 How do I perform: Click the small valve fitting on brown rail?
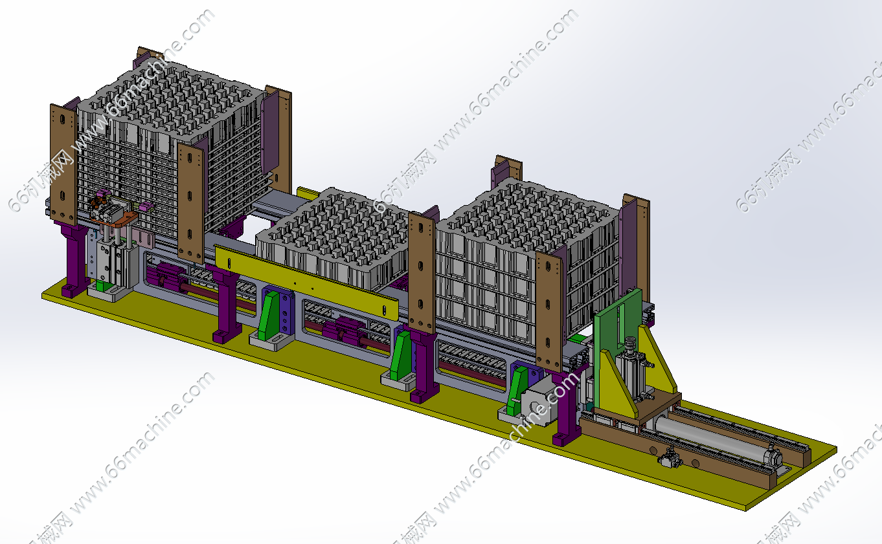pyautogui.click(x=666, y=459)
